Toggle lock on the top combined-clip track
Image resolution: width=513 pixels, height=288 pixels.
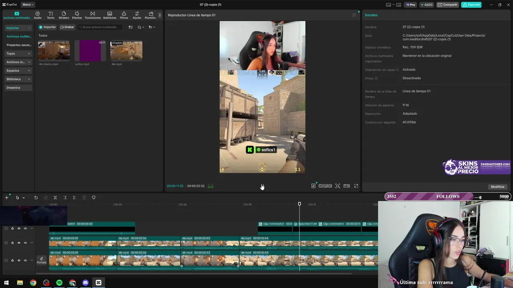12,228
